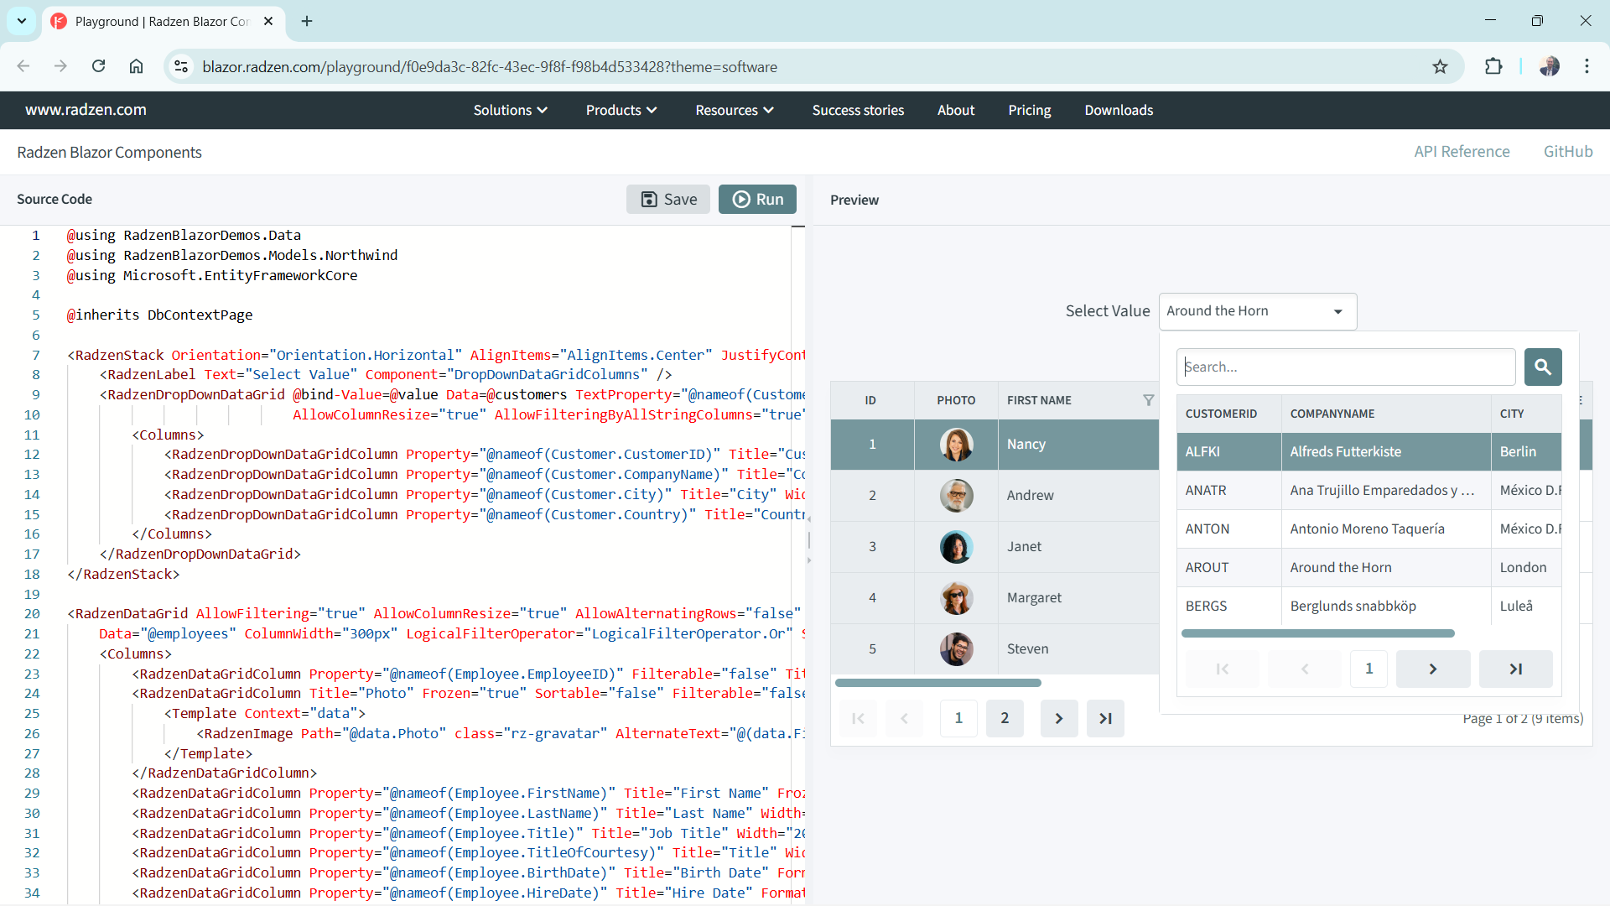This screenshot has width=1610, height=906.
Task: Reload the page
Action: click(x=98, y=66)
